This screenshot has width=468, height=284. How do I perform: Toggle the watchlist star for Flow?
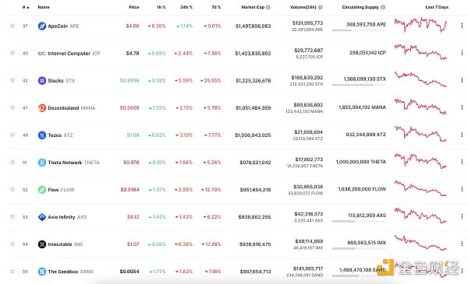[x=12, y=189]
